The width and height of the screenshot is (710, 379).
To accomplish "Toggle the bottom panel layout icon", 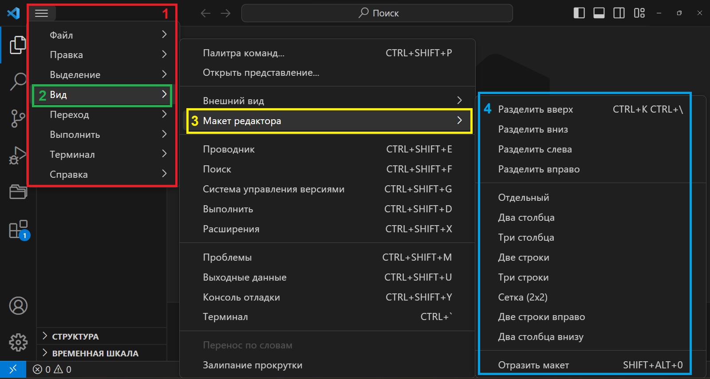I will click(599, 13).
